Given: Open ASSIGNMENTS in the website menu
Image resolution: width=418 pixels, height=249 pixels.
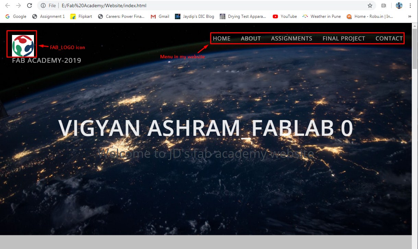Looking at the screenshot, I should pyautogui.click(x=291, y=38).
